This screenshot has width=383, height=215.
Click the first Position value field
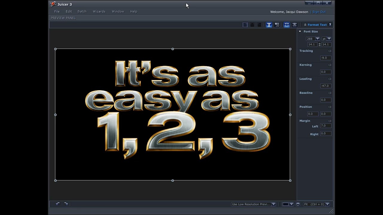coord(312,114)
